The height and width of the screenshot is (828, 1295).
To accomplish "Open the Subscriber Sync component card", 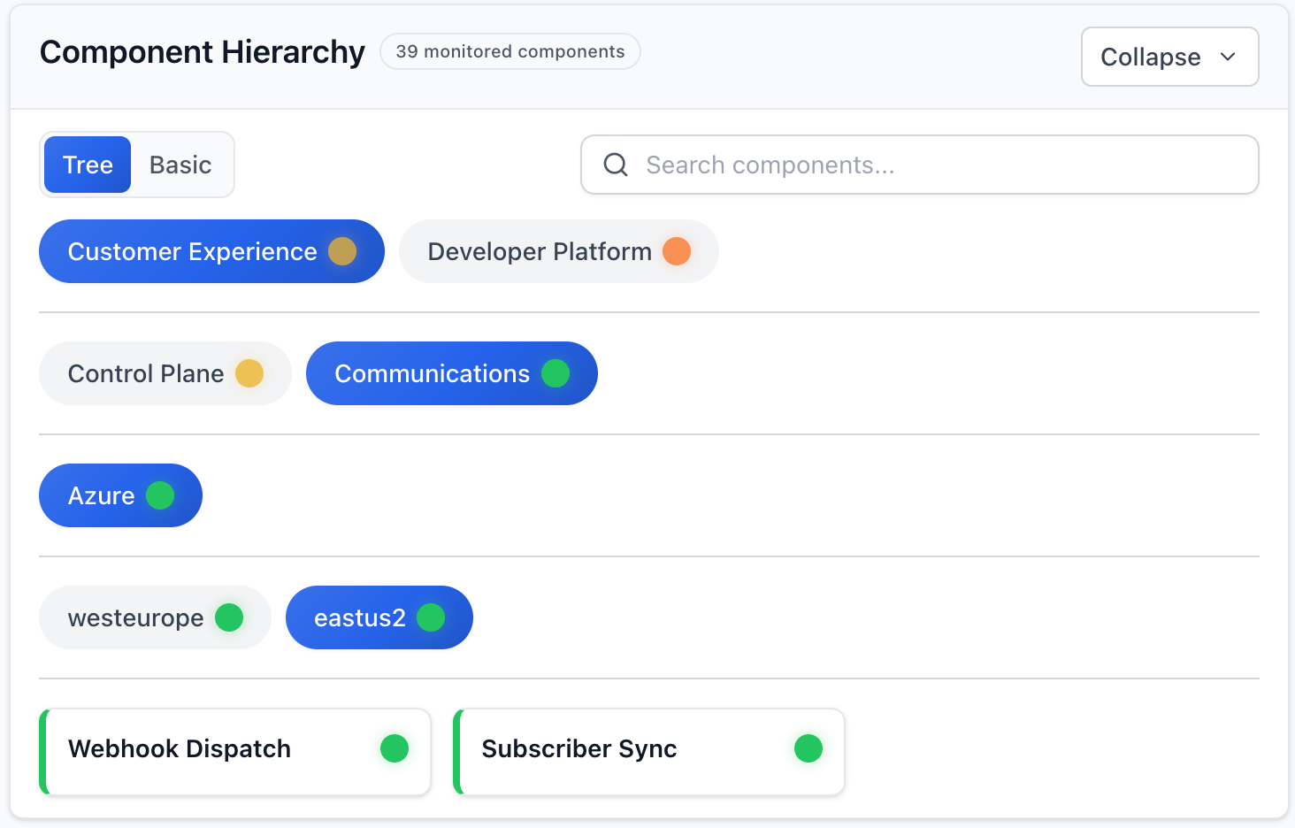I will click(x=619, y=750).
